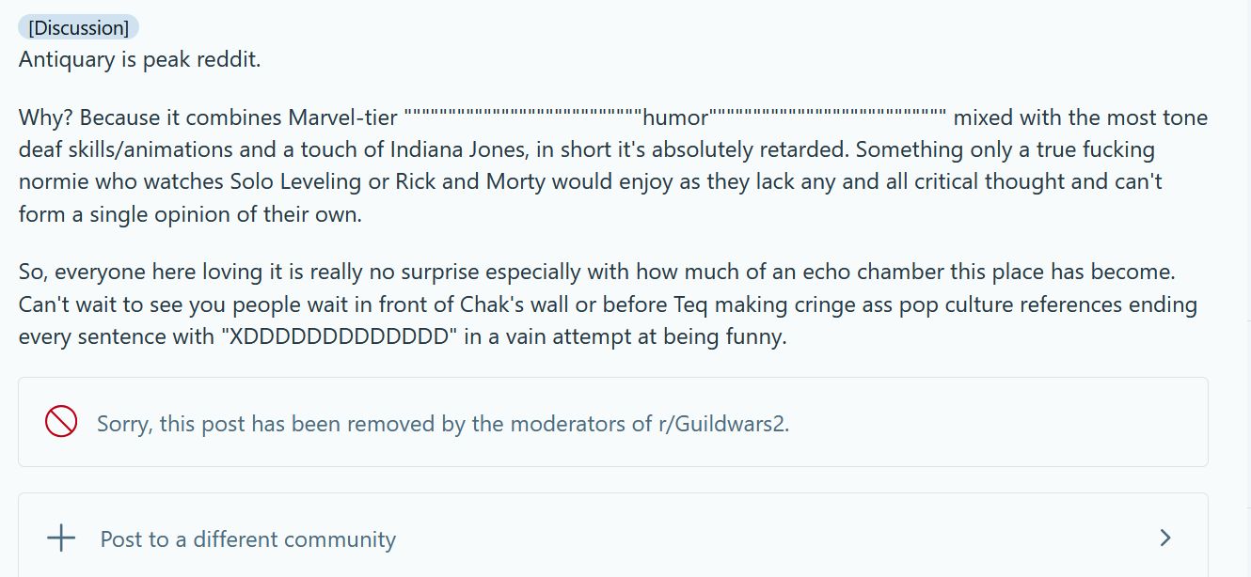Click the plus icon beside Post to community
Screen dimensions: 1251x577
pyautogui.click(x=61, y=538)
